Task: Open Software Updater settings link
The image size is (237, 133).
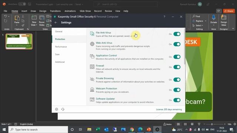Action: [x=105, y=99]
